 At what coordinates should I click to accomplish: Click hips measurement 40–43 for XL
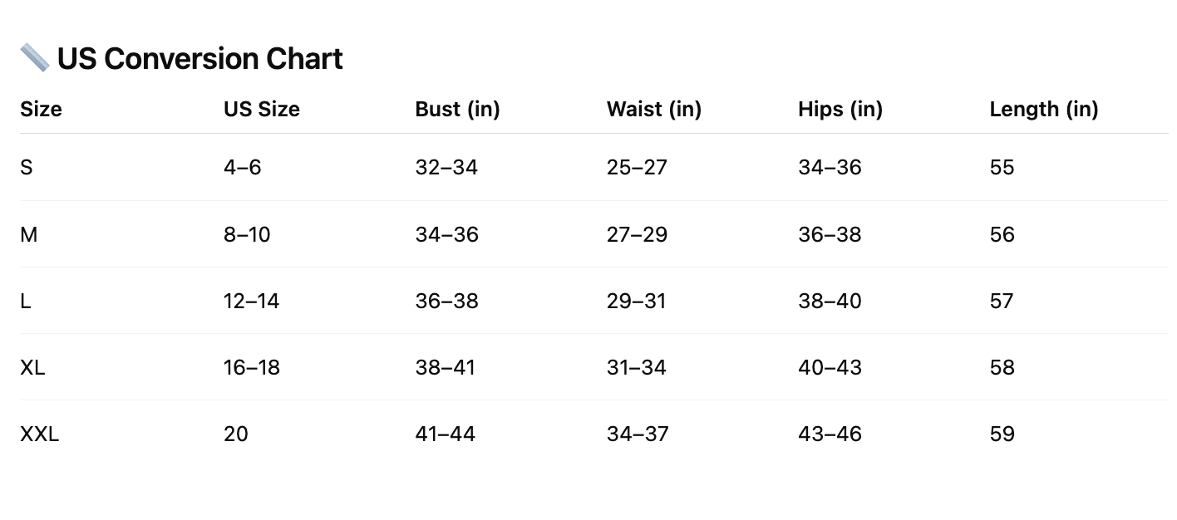(x=830, y=367)
